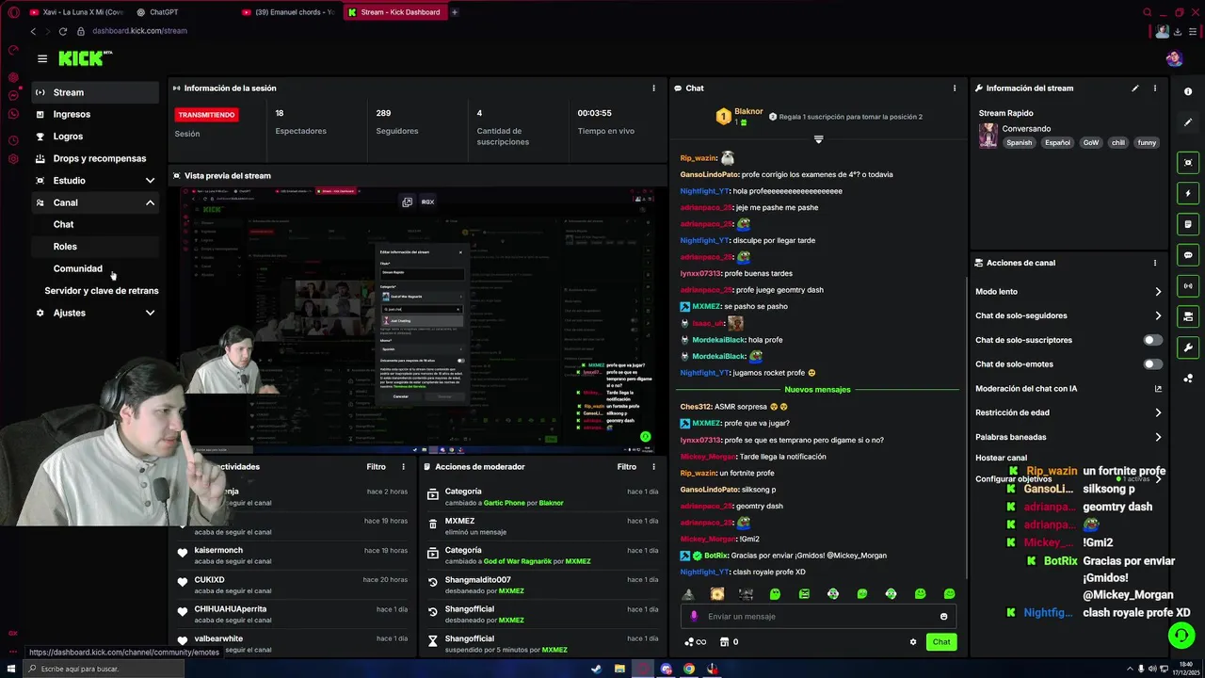The width and height of the screenshot is (1205, 678).
Task: Click the shop icon below message box
Action: pyautogui.click(x=724, y=642)
